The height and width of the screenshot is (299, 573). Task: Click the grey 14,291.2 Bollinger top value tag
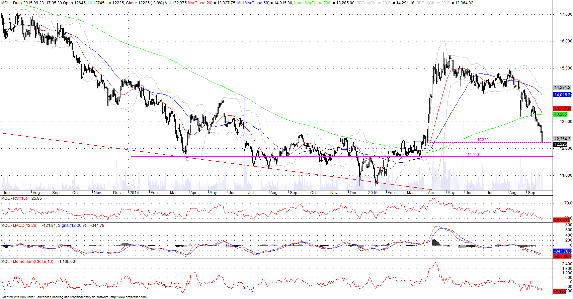(562, 88)
